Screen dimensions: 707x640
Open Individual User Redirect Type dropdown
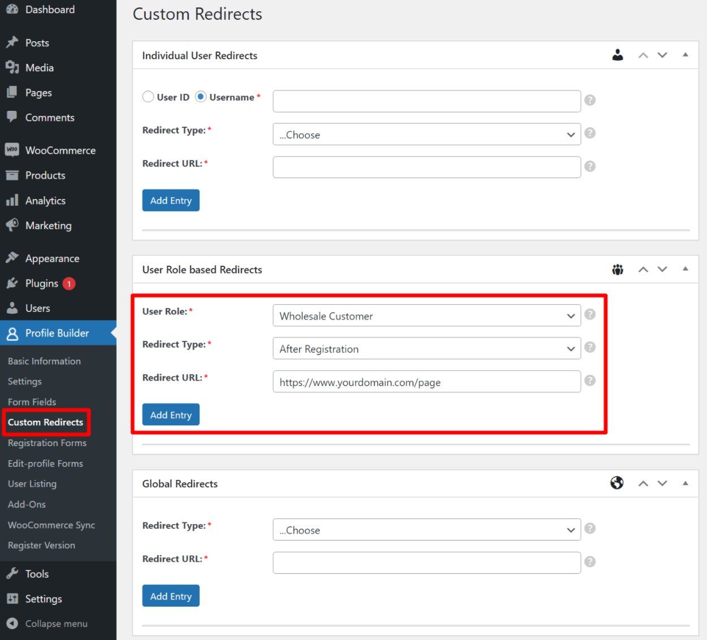[x=426, y=135]
